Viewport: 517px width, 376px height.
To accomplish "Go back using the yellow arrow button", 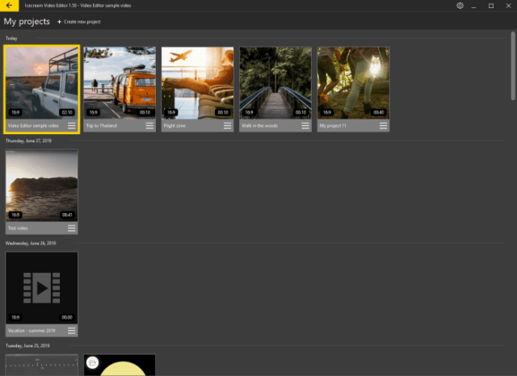I will coord(9,6).
